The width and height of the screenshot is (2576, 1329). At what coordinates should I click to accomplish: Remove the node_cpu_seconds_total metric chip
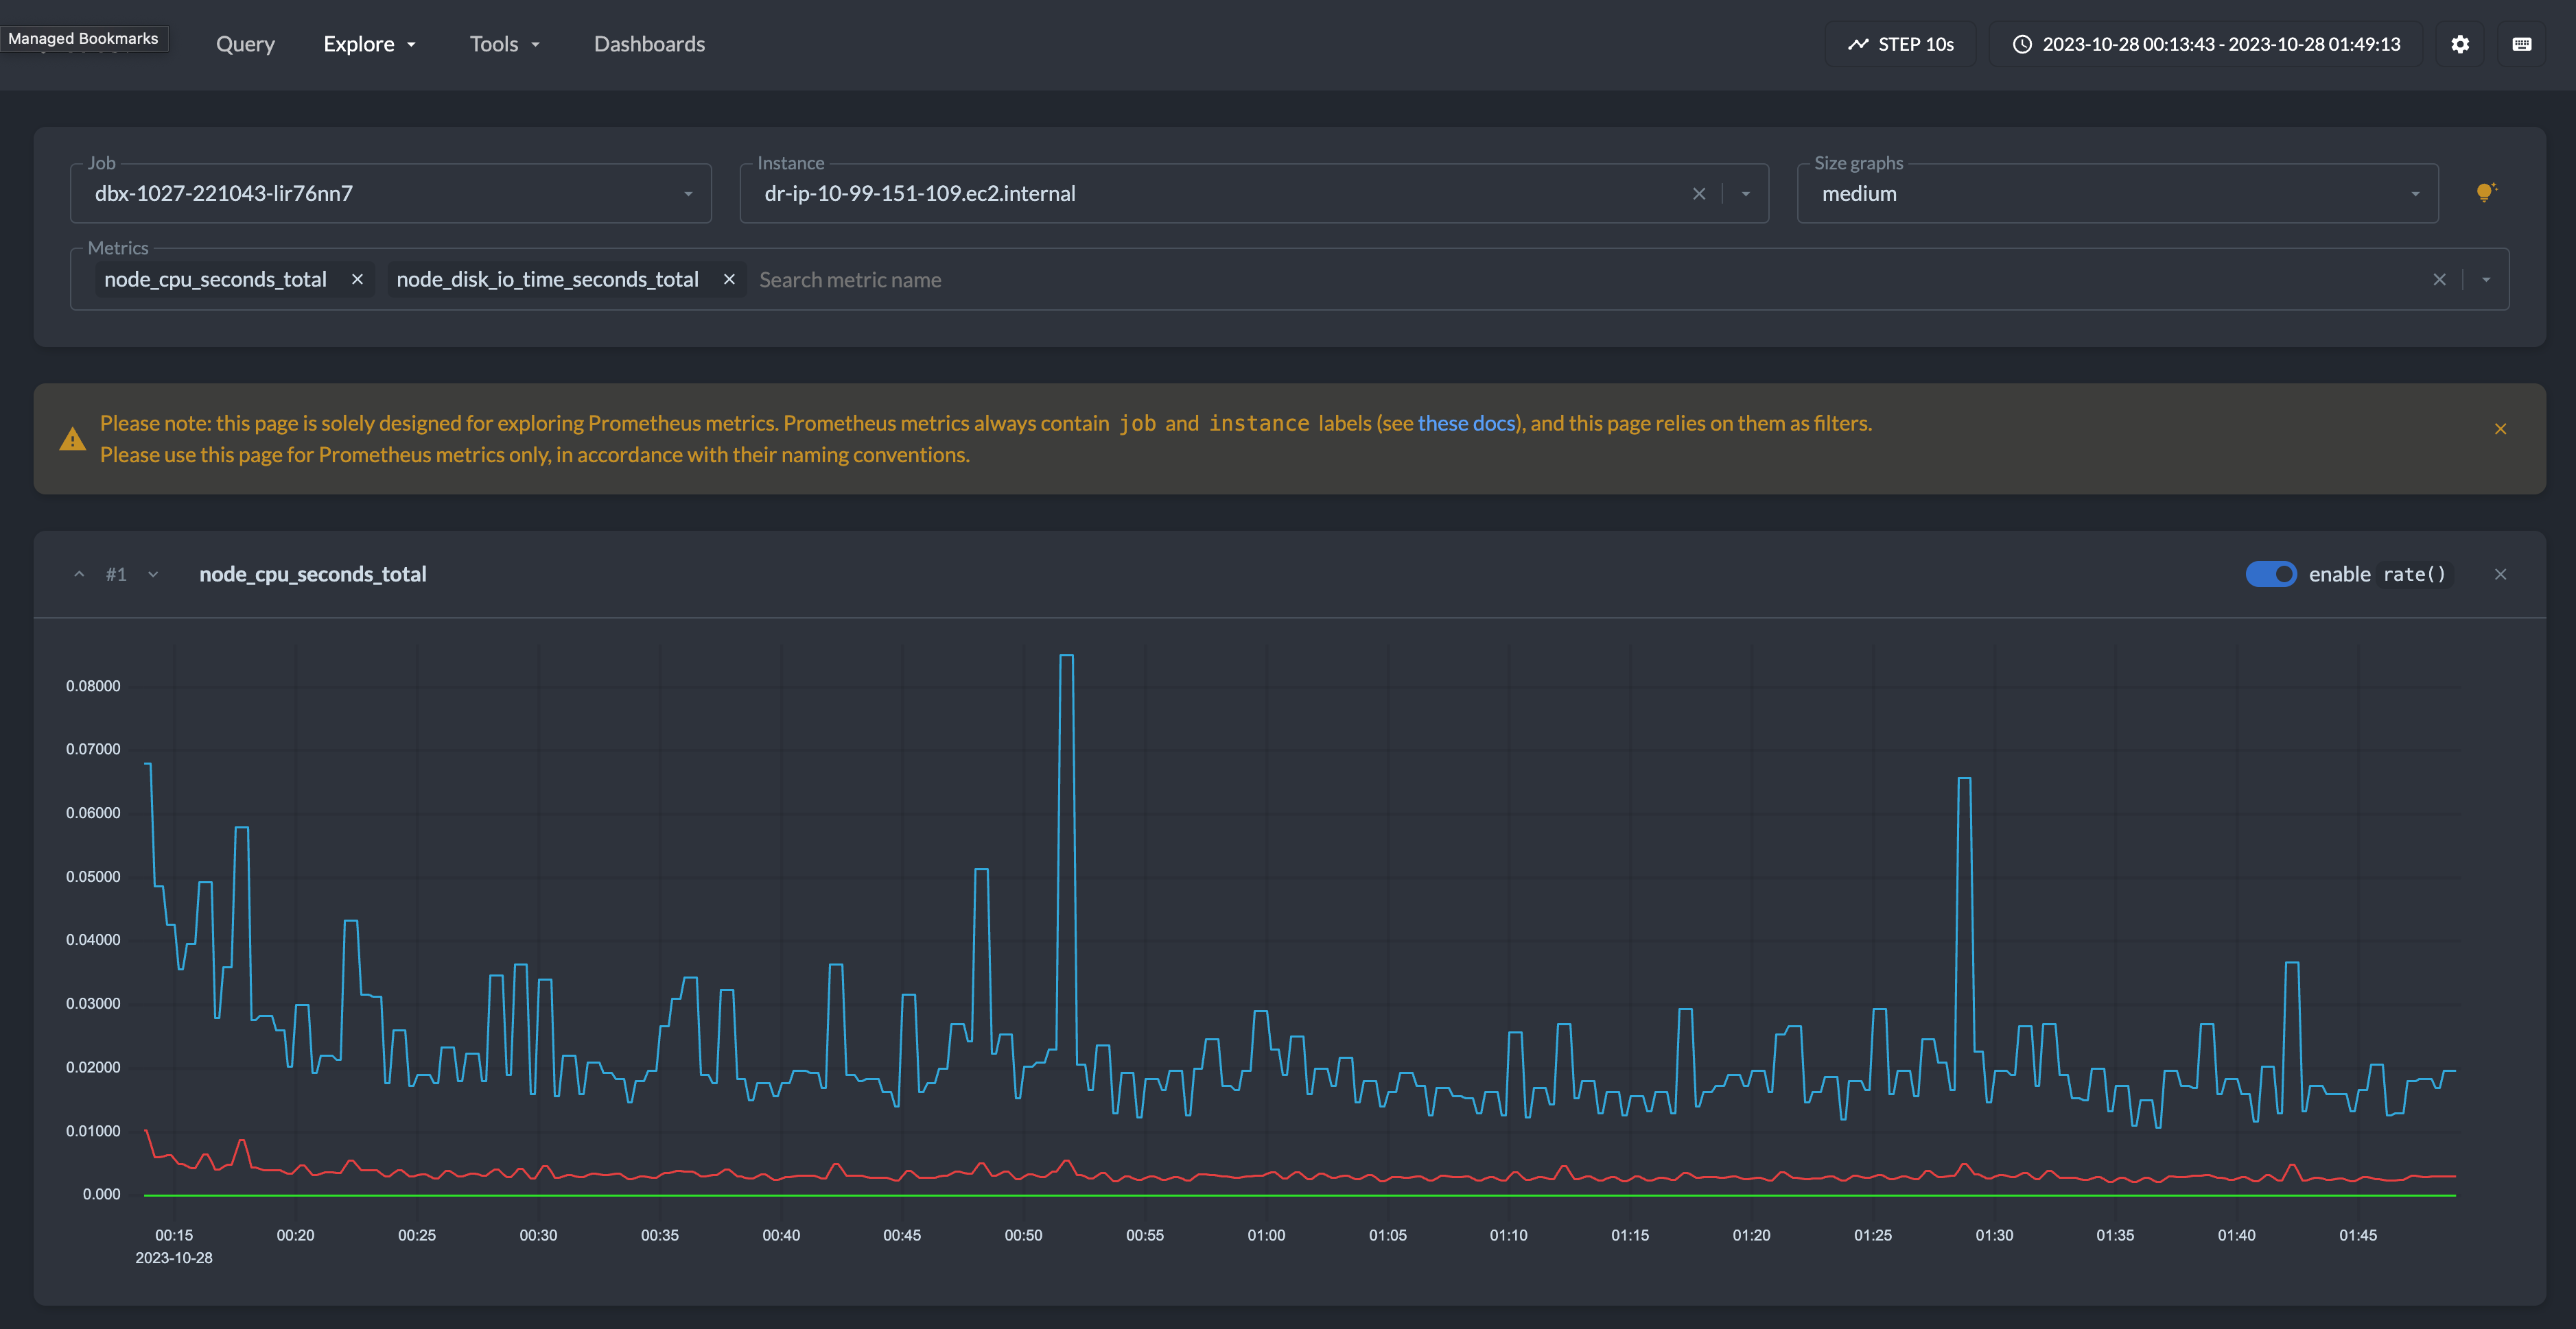(x=357, y=280)
